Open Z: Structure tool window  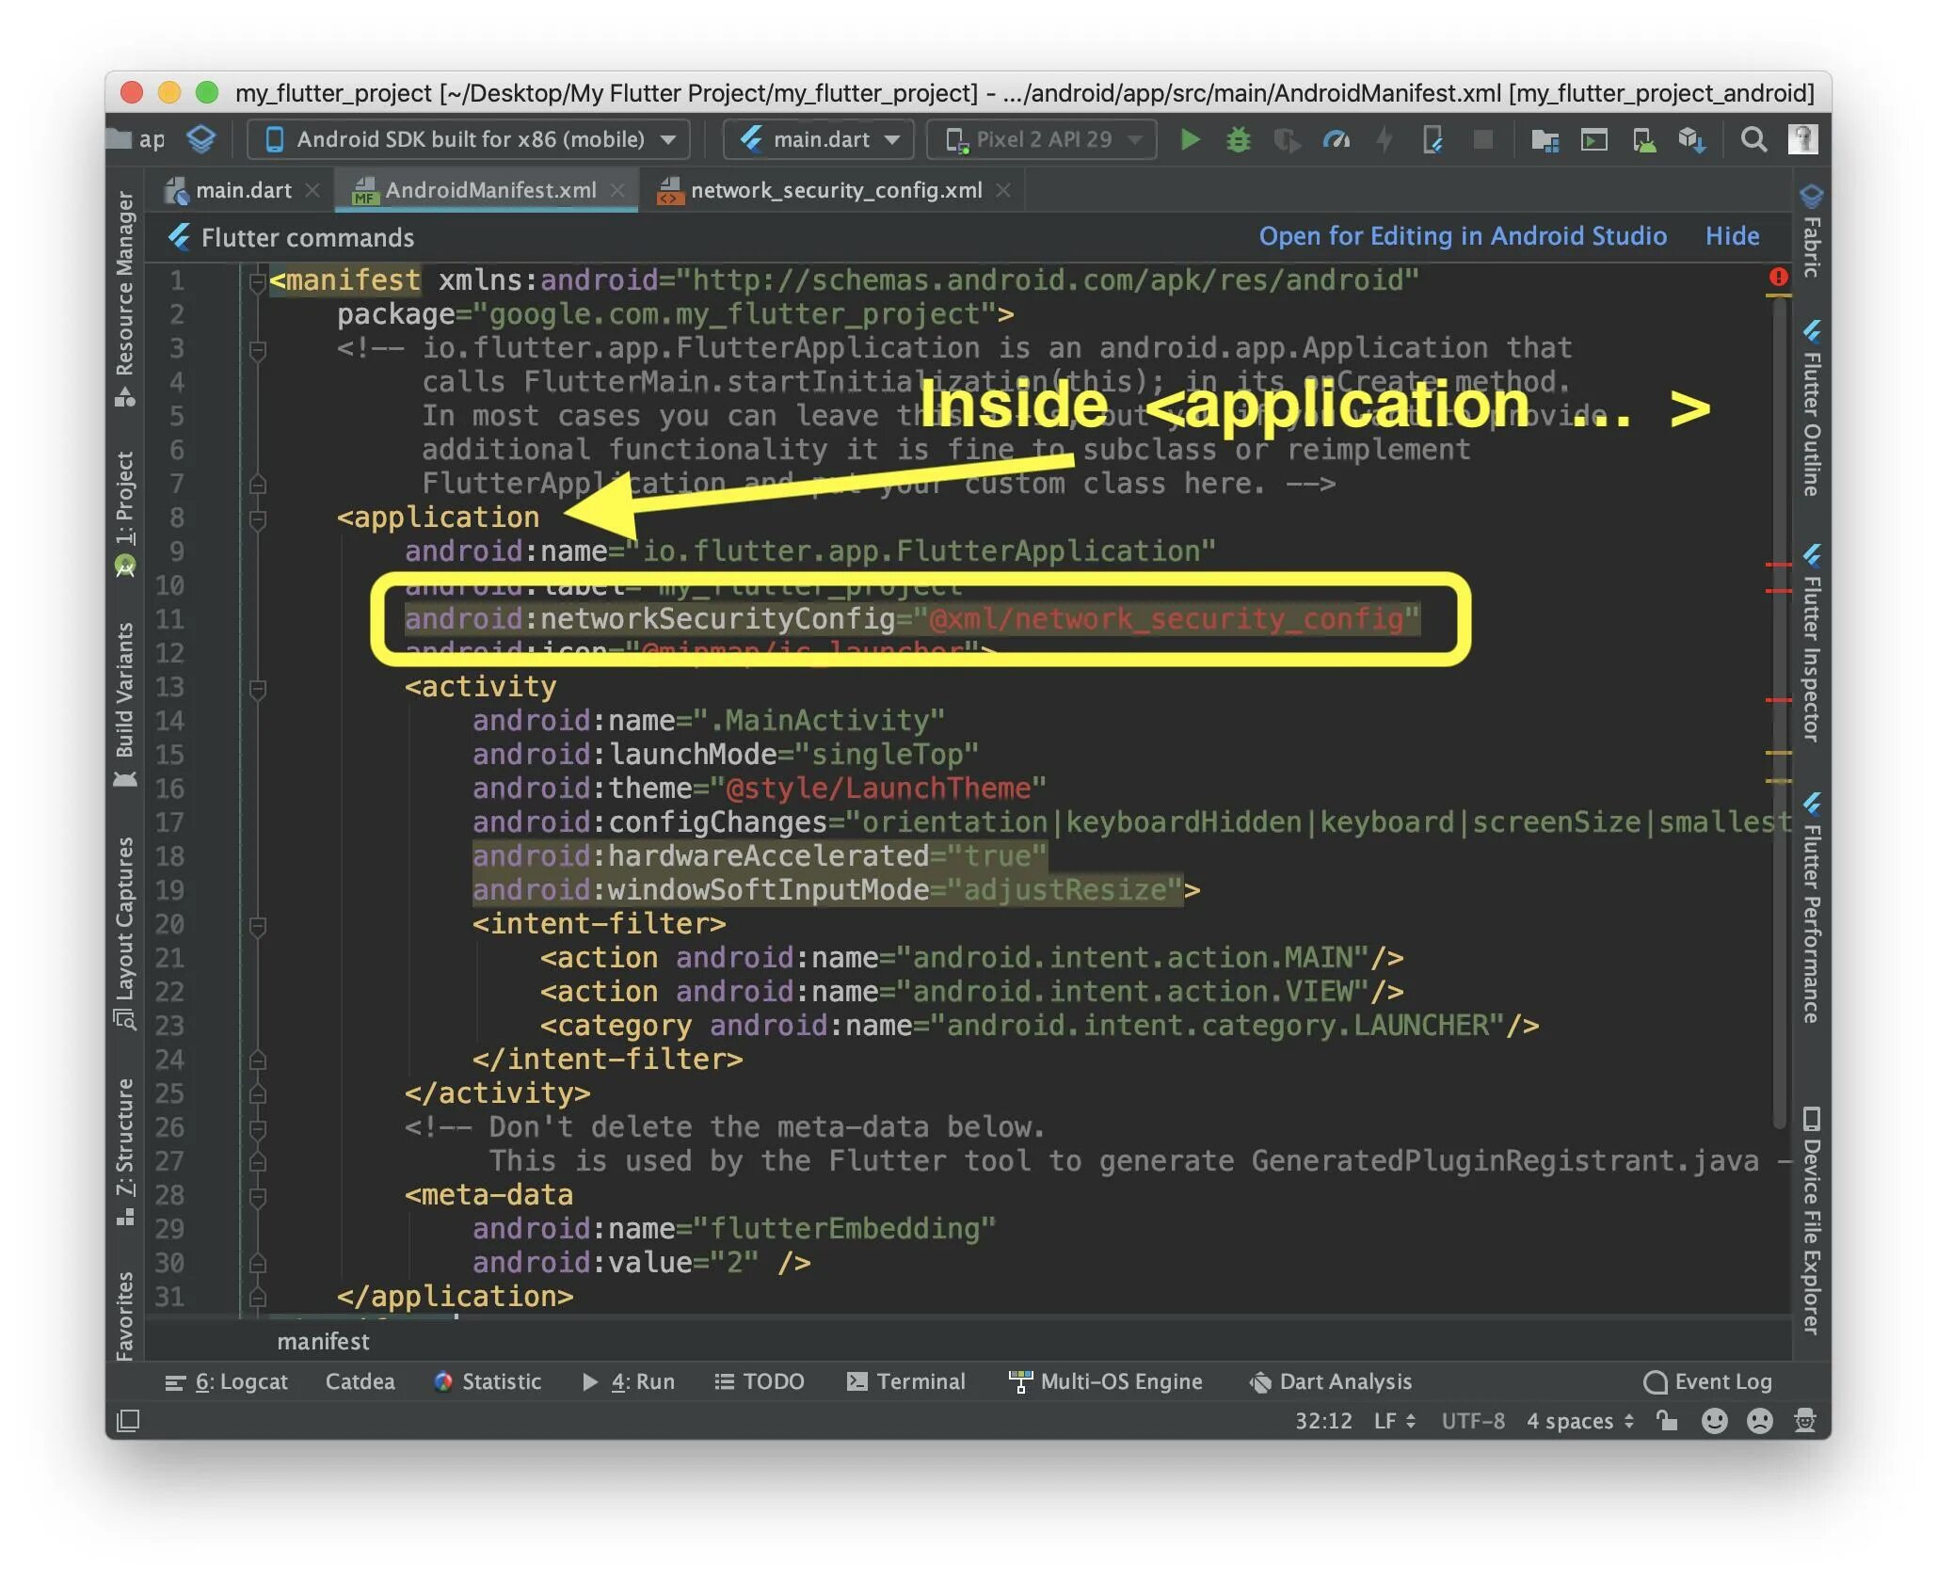(125, 1152)
